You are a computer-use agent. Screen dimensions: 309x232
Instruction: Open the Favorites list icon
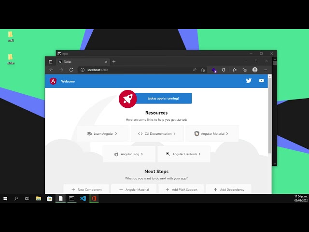[235, 70]
